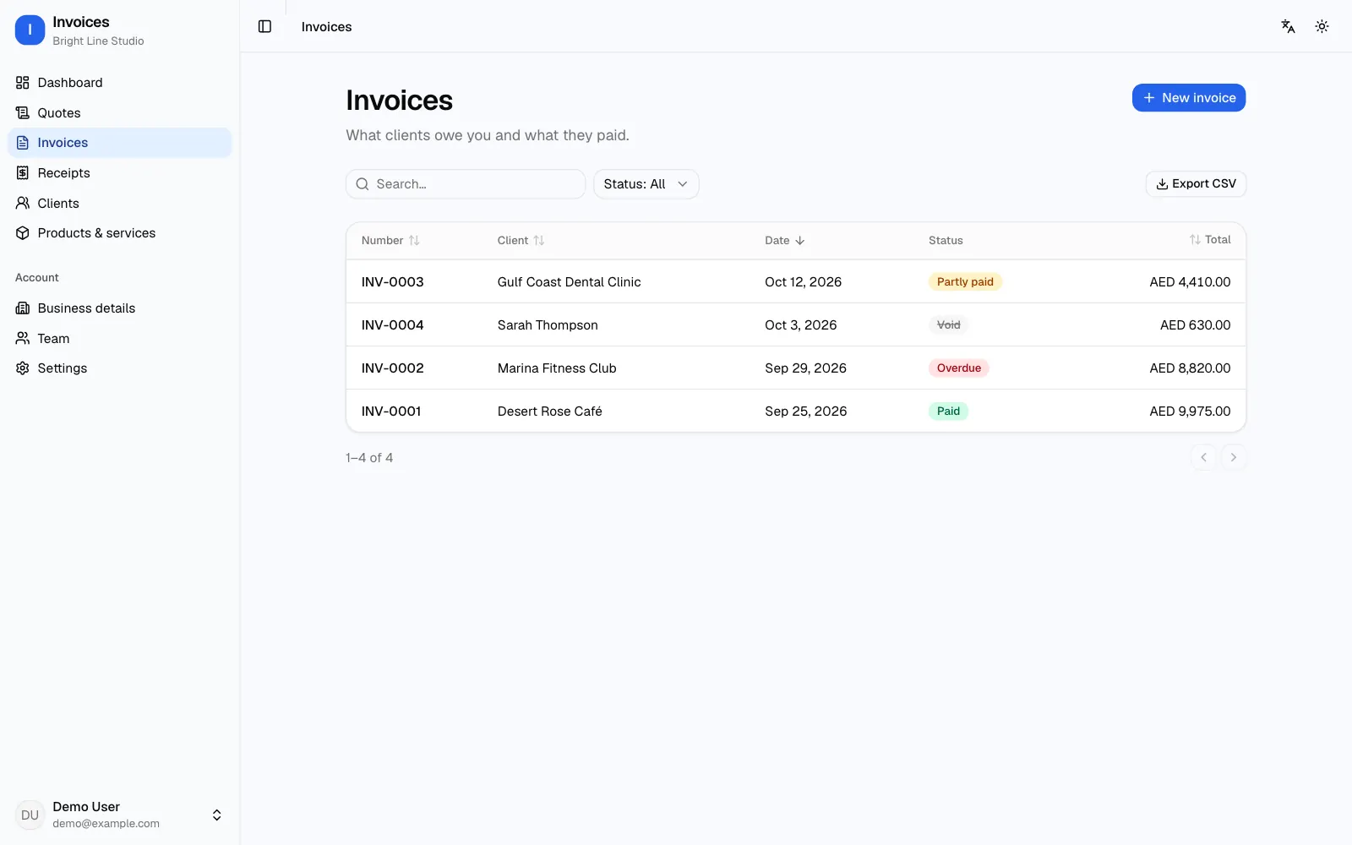Click the Business details building icon
This screenshot has width=1352, height=845.
(x=23, y=308)
